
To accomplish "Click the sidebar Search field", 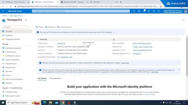I will [x=15, y=27].
